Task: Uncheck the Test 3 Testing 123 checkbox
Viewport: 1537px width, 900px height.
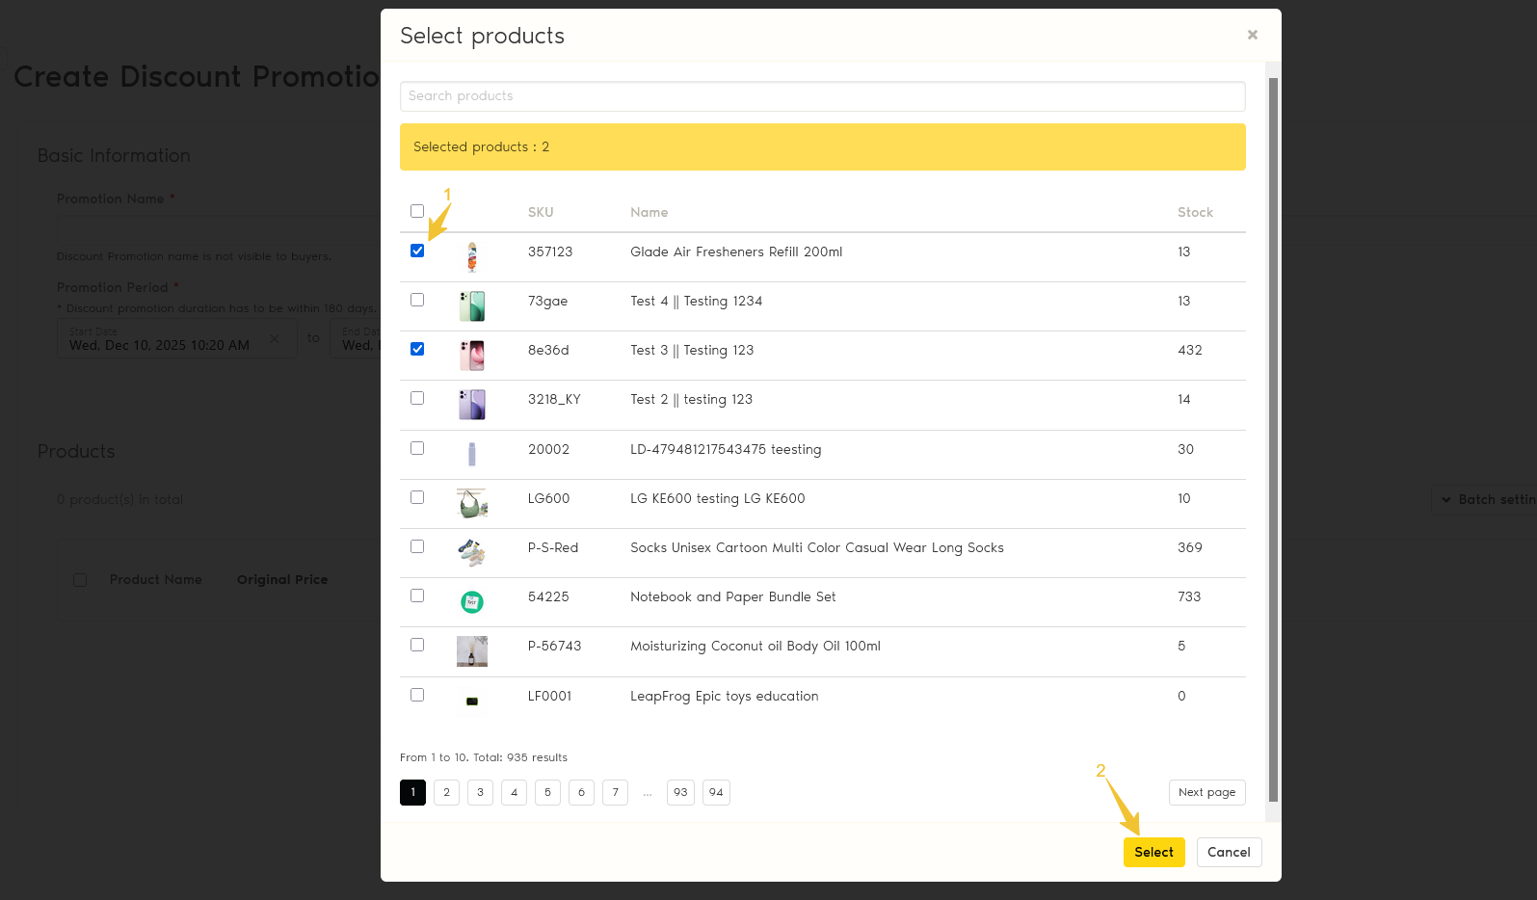Action: click(417, 349)
